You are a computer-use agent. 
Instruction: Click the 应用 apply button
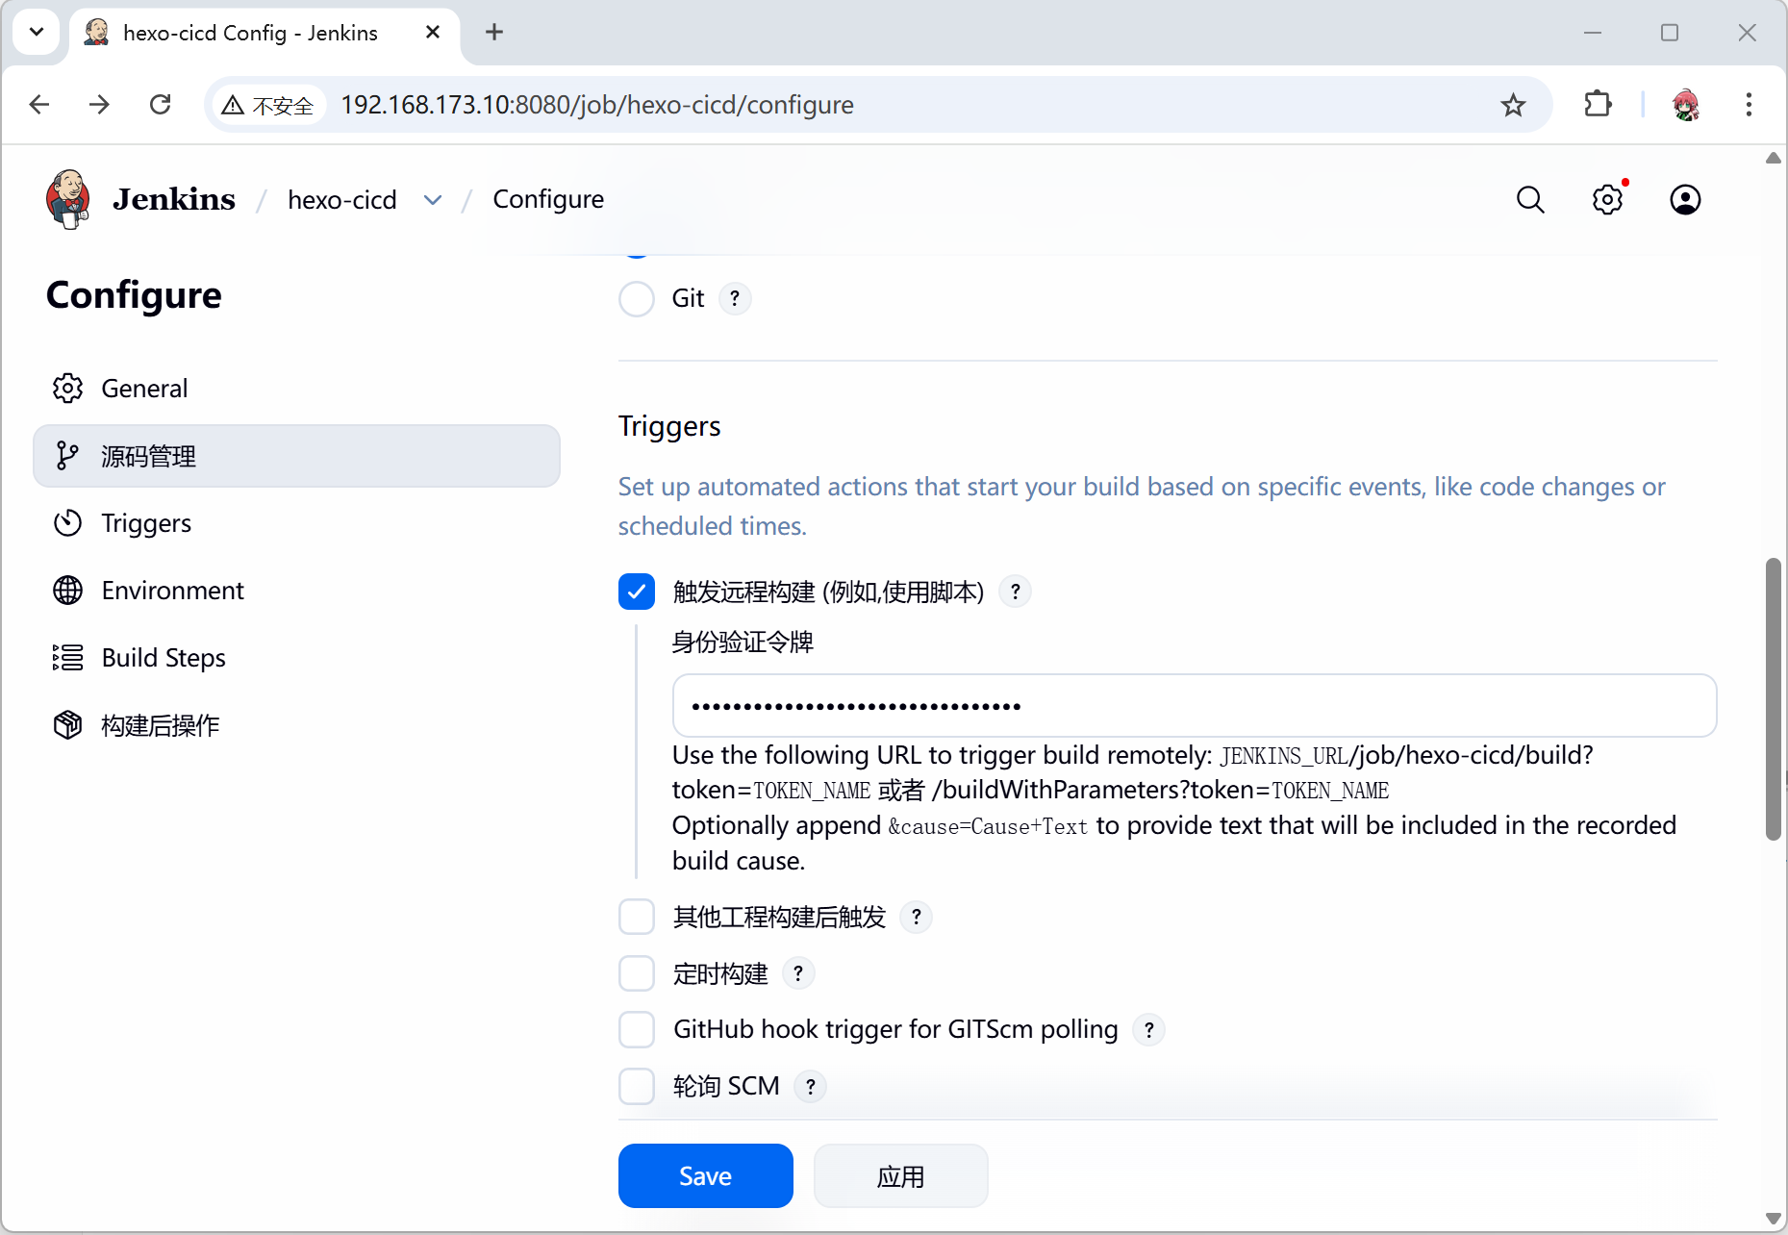900,1175
